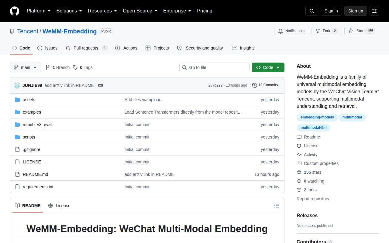Click the .gitignore file icon
The width and height of the screenshot is (389, 243).
coord(17,149)
